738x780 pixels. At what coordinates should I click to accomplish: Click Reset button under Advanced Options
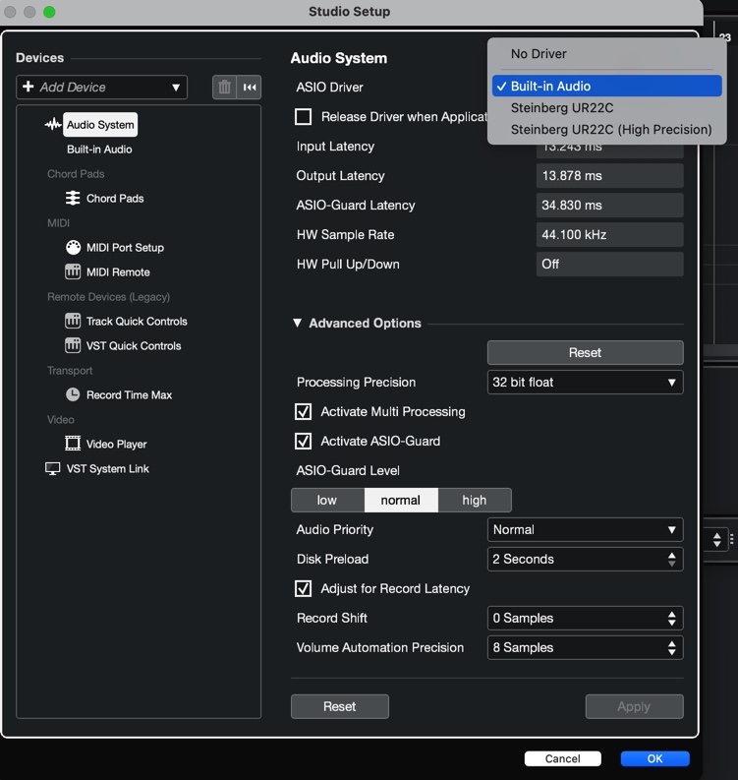[586, 353]
